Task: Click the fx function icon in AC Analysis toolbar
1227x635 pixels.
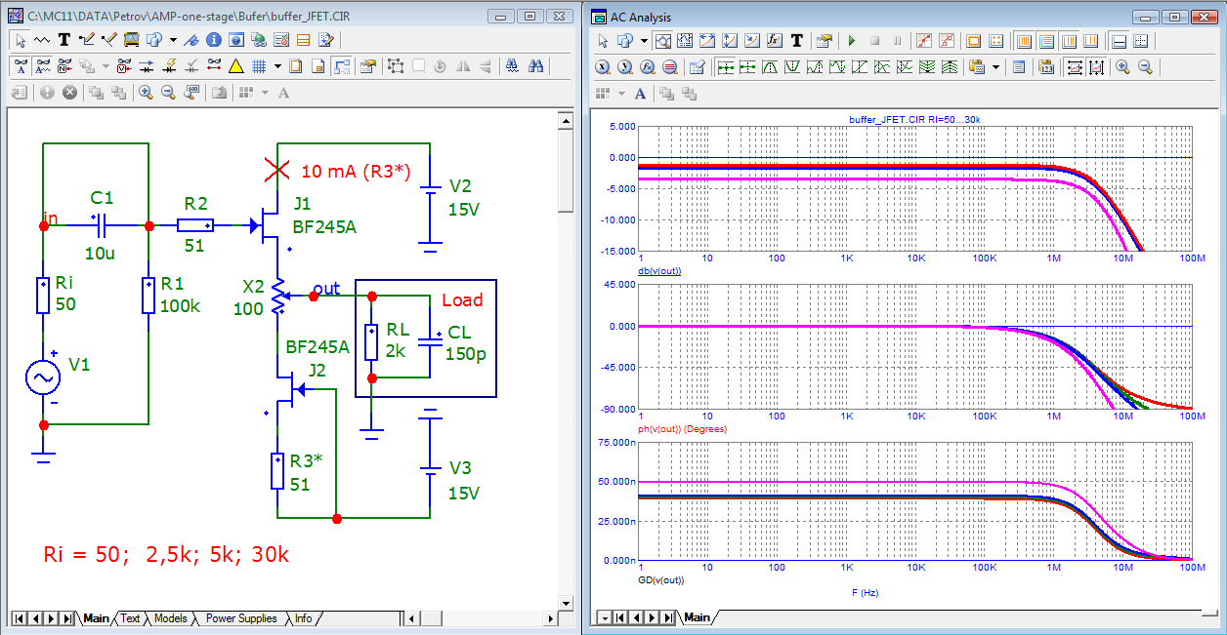Action: coord(775,41)
